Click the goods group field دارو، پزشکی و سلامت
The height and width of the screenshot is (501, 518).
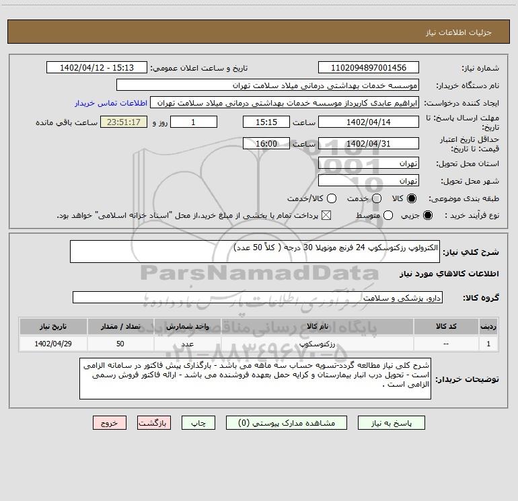point(258,297)
